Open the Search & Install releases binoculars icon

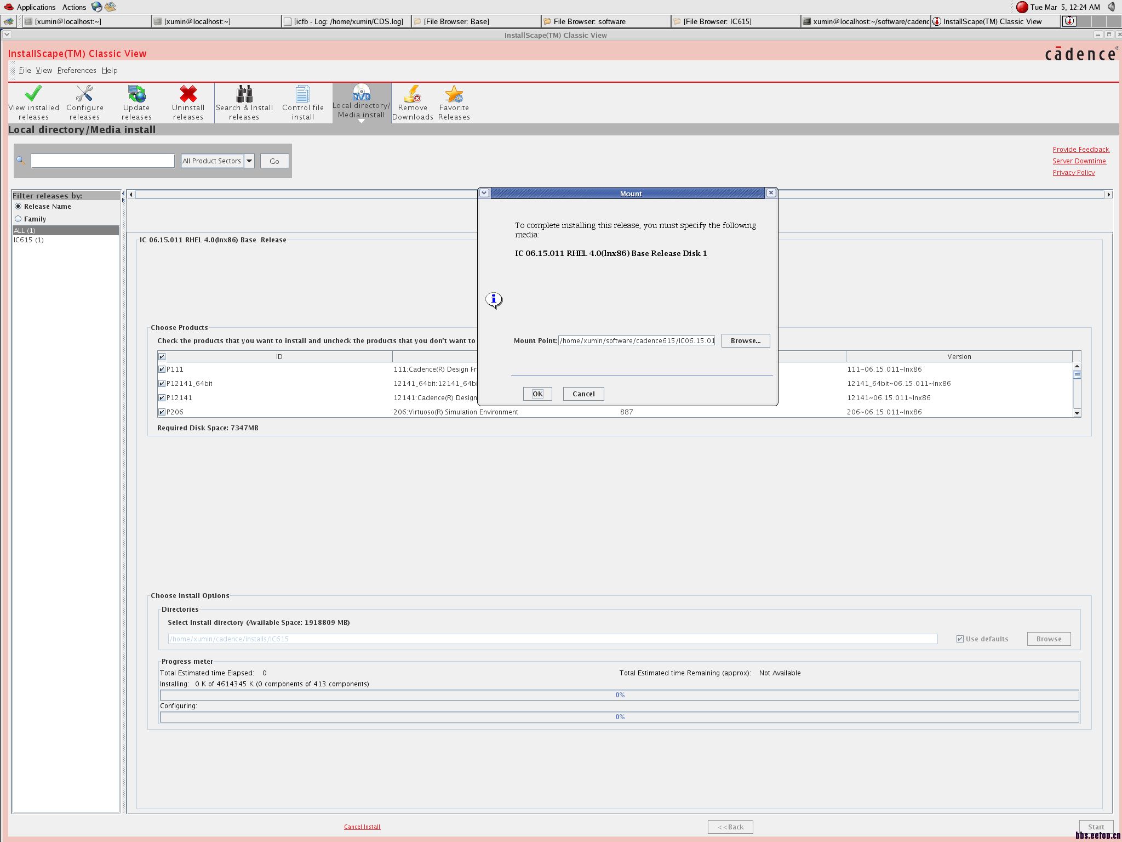pyautogui.click(x=244, y=94)
